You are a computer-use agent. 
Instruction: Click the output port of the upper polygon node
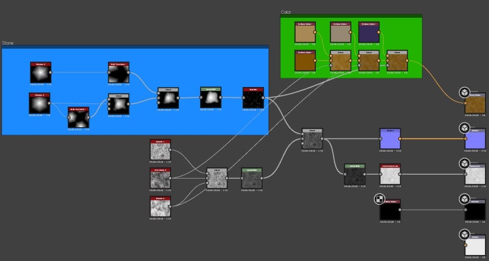[x=51, y=72]
